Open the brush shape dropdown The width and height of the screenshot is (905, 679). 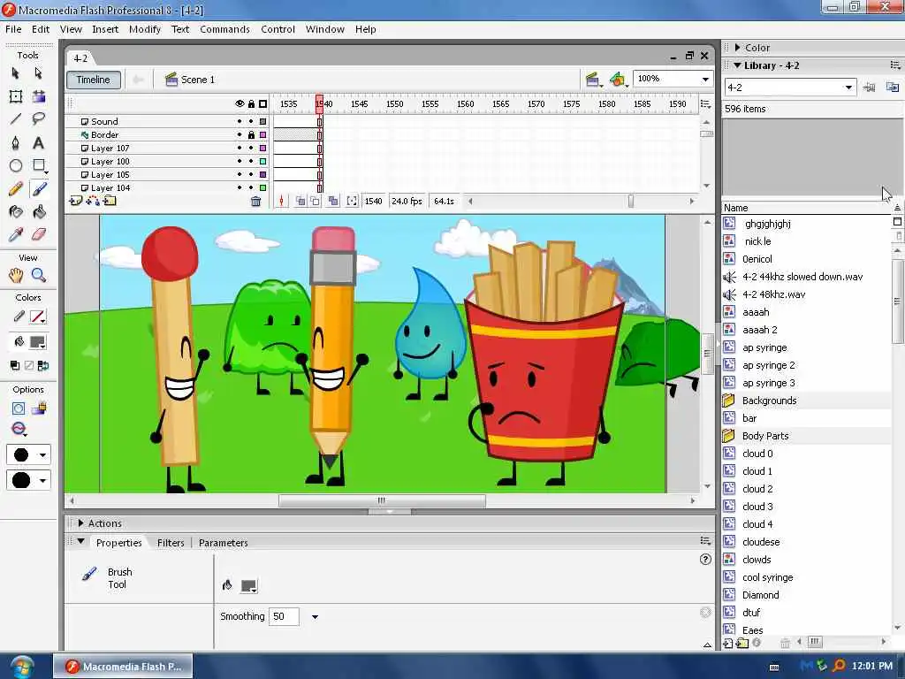[x=42, y=480]
